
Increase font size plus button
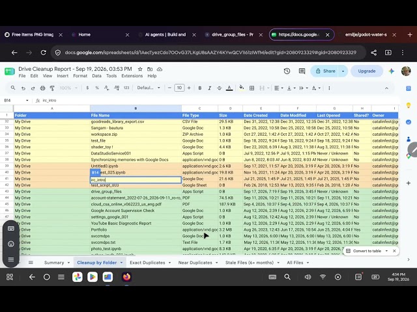189,88
